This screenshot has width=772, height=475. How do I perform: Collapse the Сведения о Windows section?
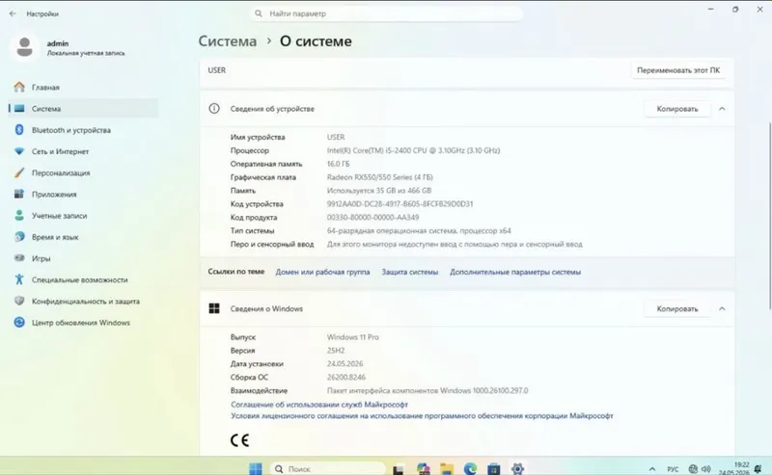pos(722,309)
